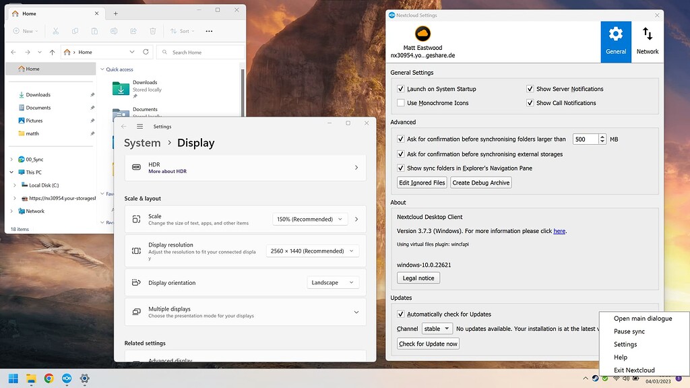The height and width of the screenshot is (388, 690).
Task: Open the Updates channel dropdown showing stable
Action: tap(436, 329)
